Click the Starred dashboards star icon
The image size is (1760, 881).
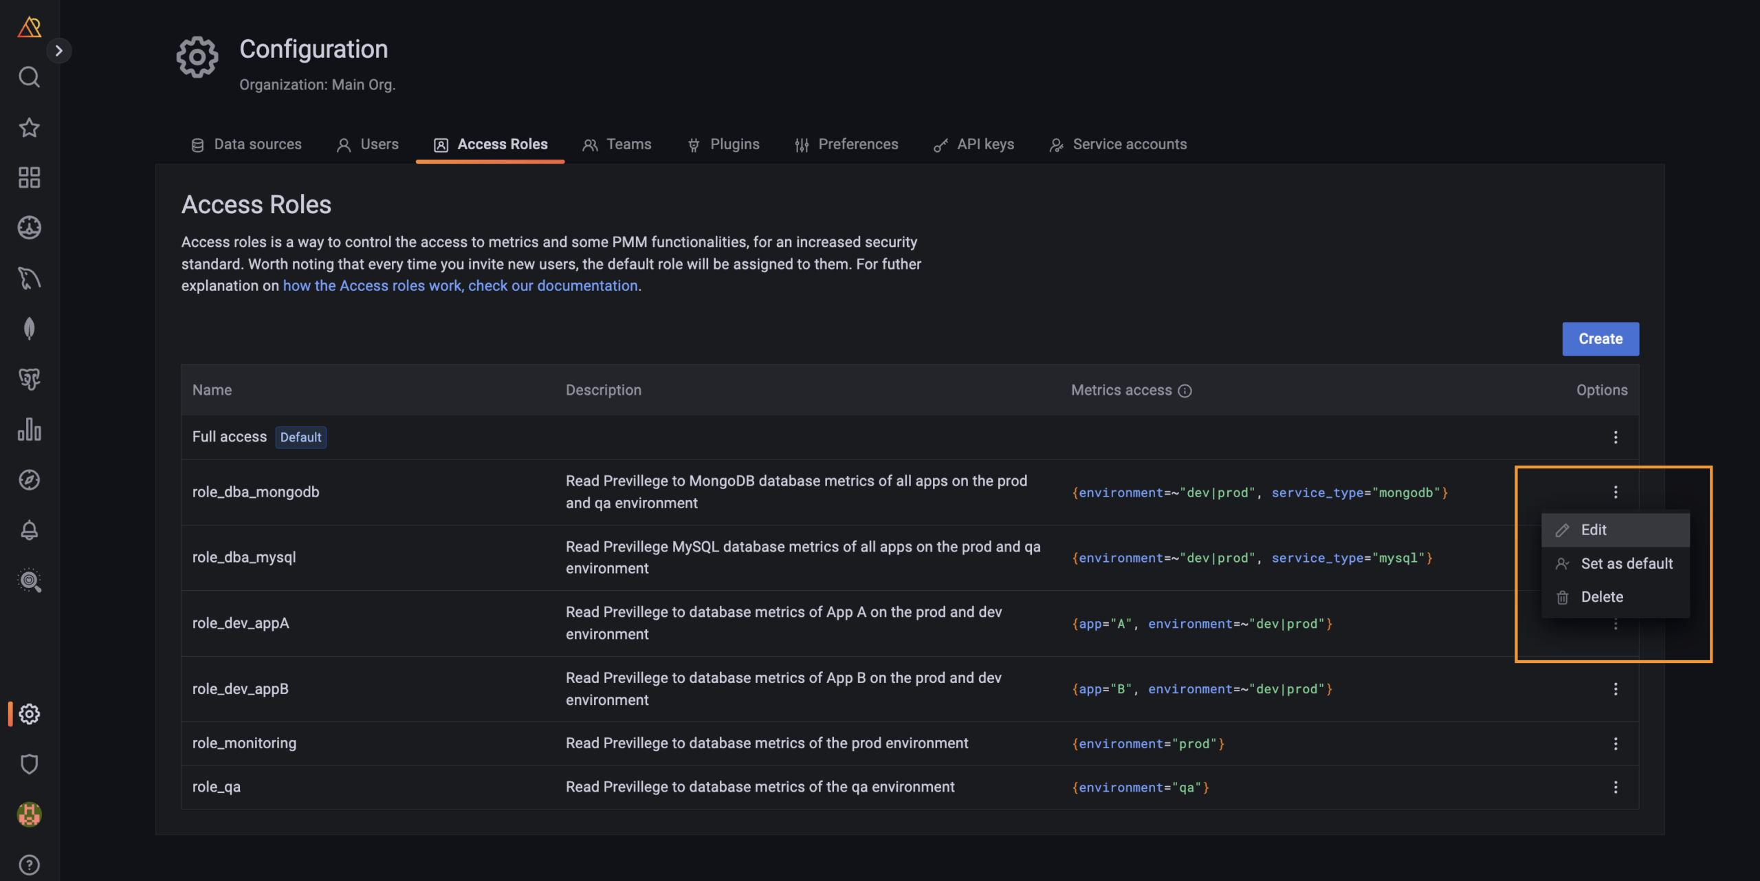click(29, 127)
